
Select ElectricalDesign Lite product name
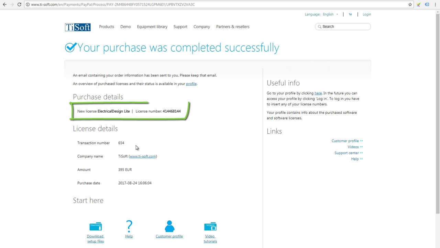[113, 111]
